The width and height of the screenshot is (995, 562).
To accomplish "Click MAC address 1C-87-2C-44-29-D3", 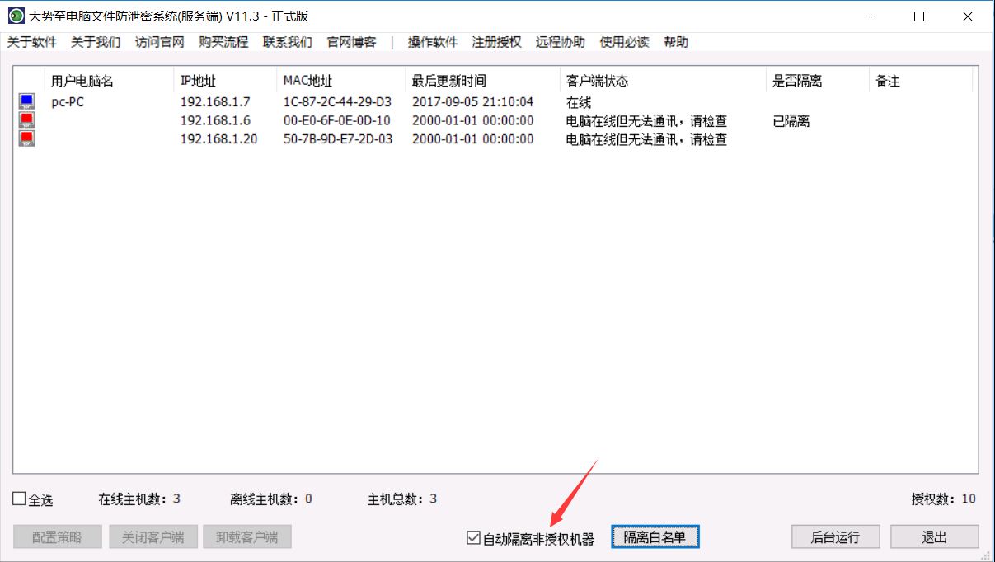I will (x=338, y=102).
